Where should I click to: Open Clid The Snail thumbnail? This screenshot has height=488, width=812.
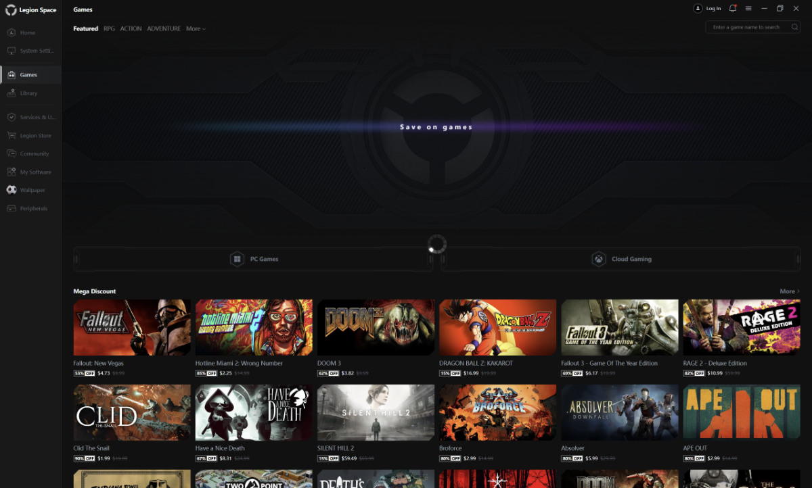click(x=132, y=412)
